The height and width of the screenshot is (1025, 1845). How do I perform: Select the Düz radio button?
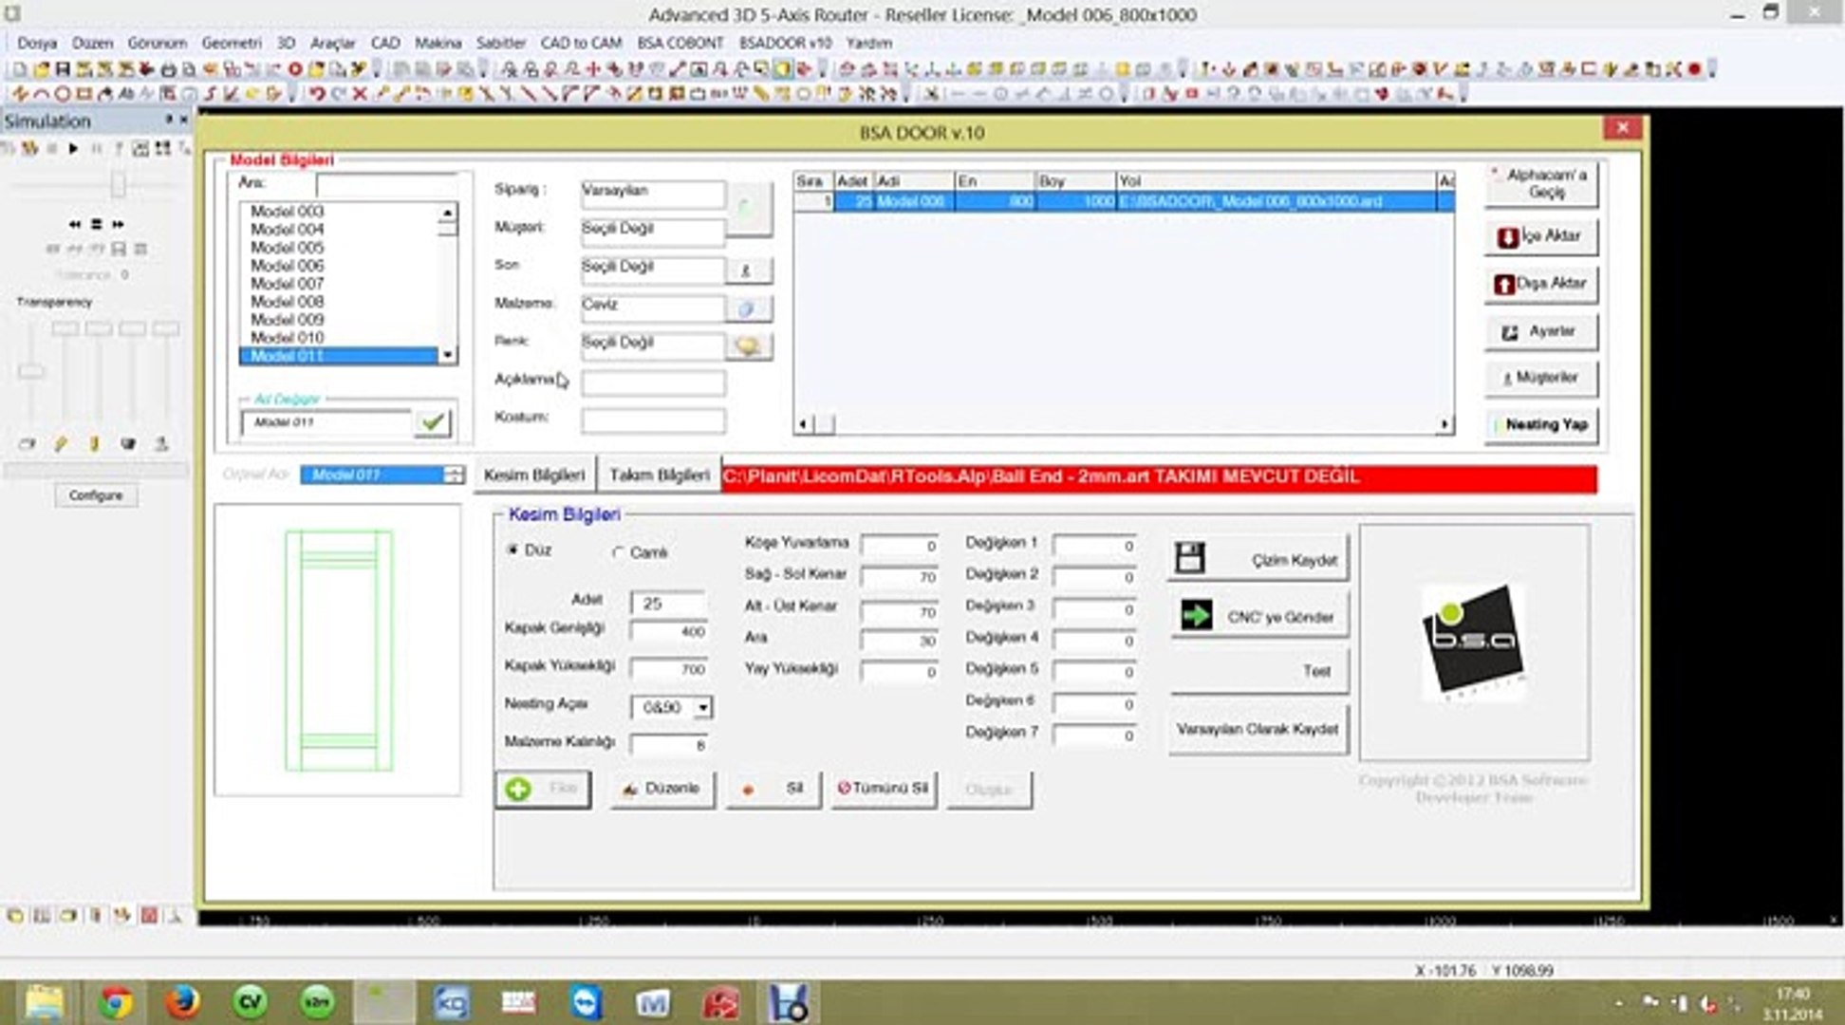513,550
